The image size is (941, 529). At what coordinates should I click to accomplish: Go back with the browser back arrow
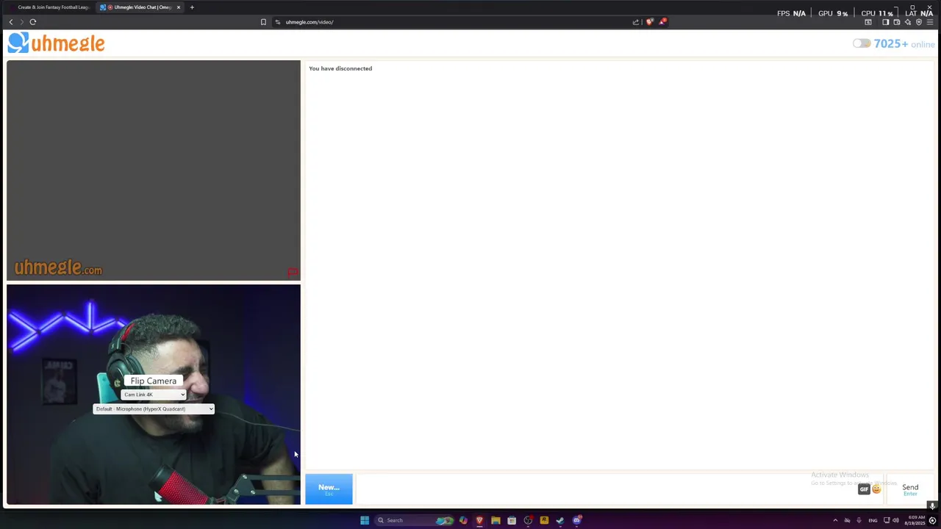(11, 22)
